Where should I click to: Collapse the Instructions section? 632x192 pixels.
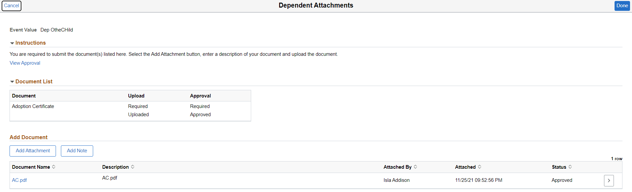point(12,43)
